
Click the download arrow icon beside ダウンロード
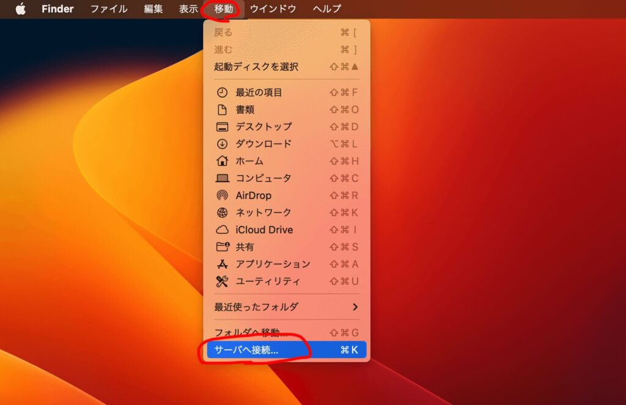click(223, 144)
